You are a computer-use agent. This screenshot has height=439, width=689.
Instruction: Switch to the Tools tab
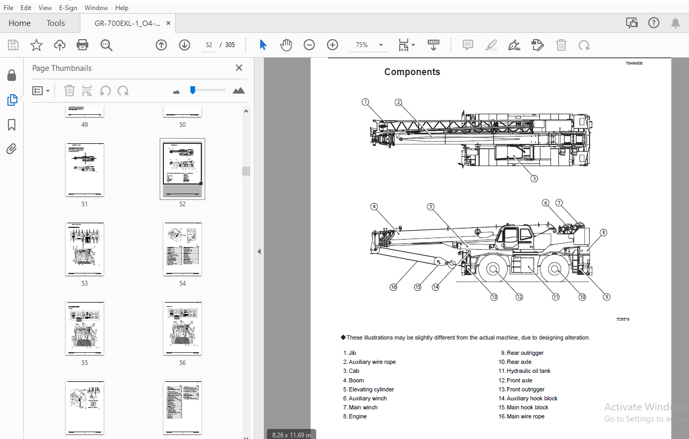[56, 23]
